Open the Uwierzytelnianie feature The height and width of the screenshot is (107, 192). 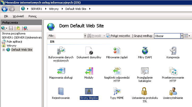[173, 93]
